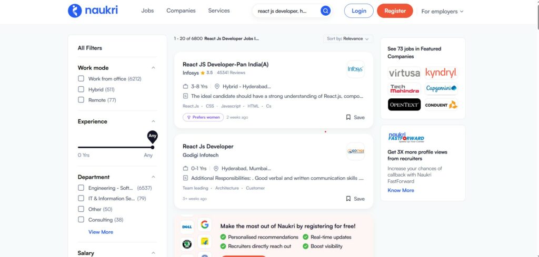Open the Virtusa featured company logo
Screen dimensions: 539x257
click(x=404, y=73)
